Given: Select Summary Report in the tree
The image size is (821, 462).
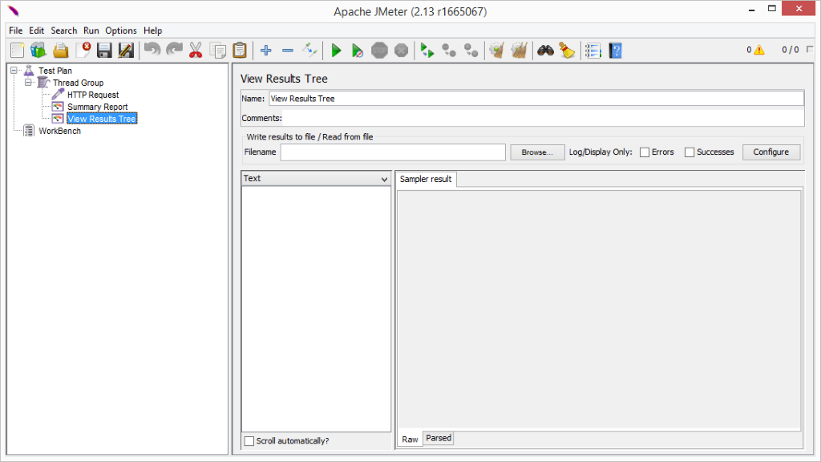Looking at the screenshot, I should point(97,107).
